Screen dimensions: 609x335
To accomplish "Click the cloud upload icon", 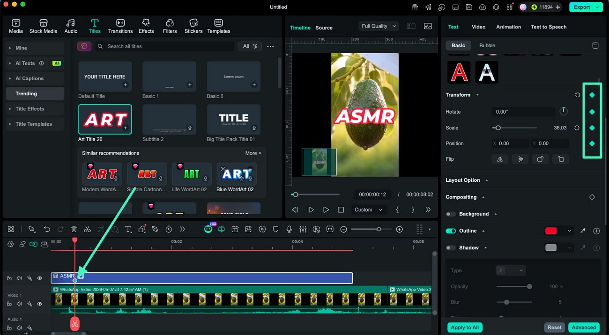I will click(x=483, y=7).
